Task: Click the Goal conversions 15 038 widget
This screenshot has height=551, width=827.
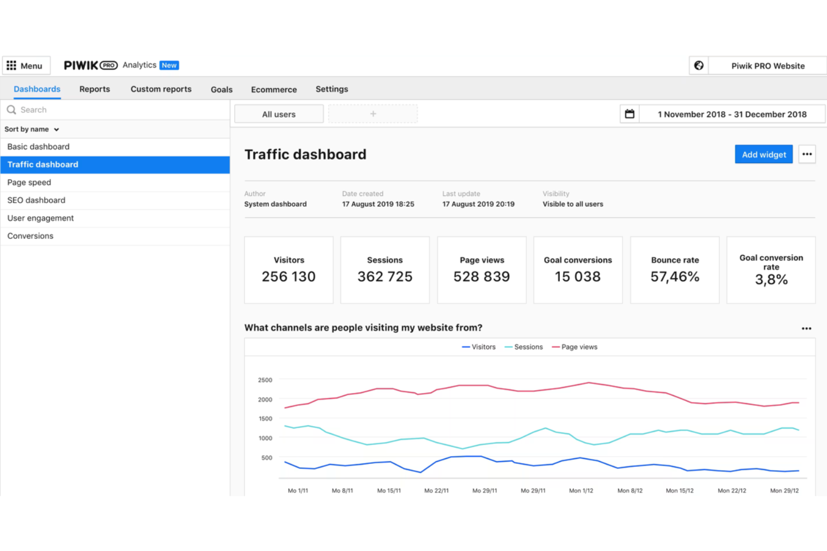Action: pyautogui.click(x=578, y=270)
